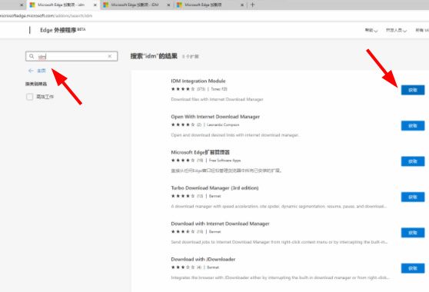Open IDM Integration Module title
429x292 pixels.
click(198, 81)
